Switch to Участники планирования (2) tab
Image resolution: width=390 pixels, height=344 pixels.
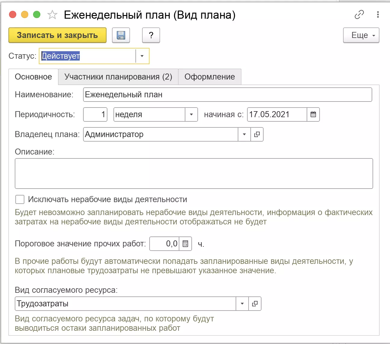coord(118,77)
